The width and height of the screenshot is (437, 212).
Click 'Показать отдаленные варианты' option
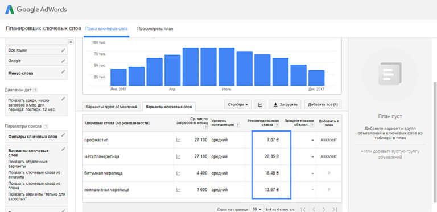(x=28, y=164)
